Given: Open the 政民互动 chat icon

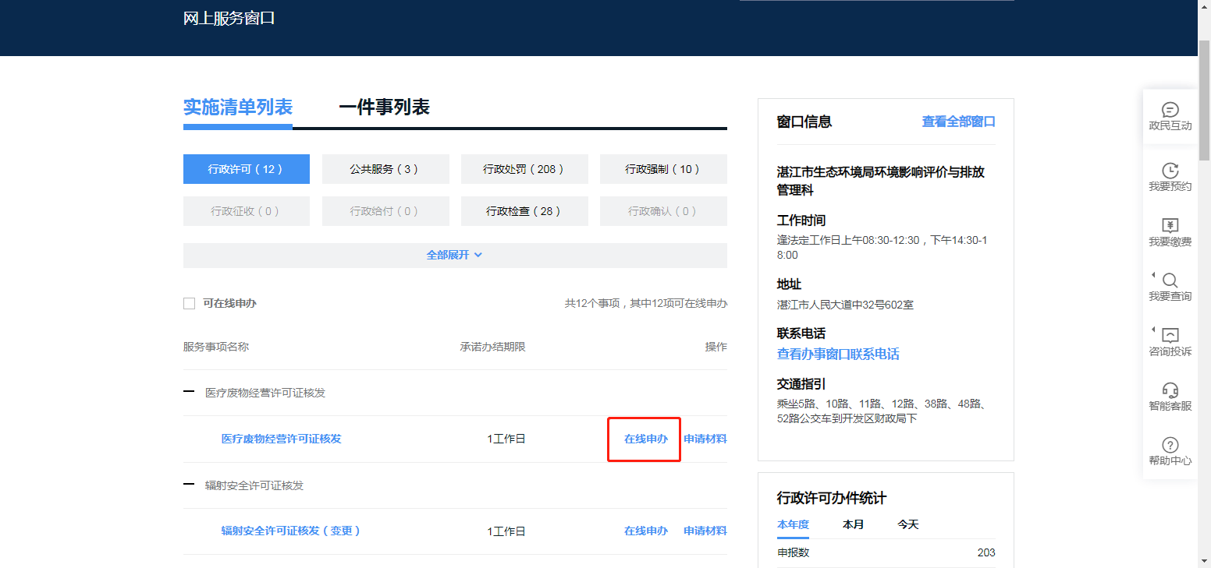Looking at the screenshot, I should tap(1170, 110).
